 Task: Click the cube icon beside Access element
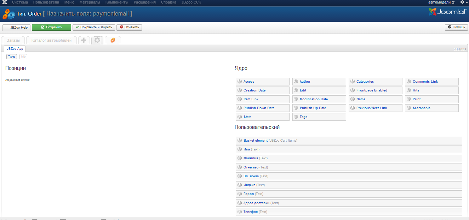240,82
